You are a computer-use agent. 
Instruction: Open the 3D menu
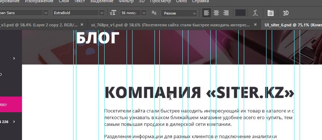pyautogui.click(x=141, y=1)
